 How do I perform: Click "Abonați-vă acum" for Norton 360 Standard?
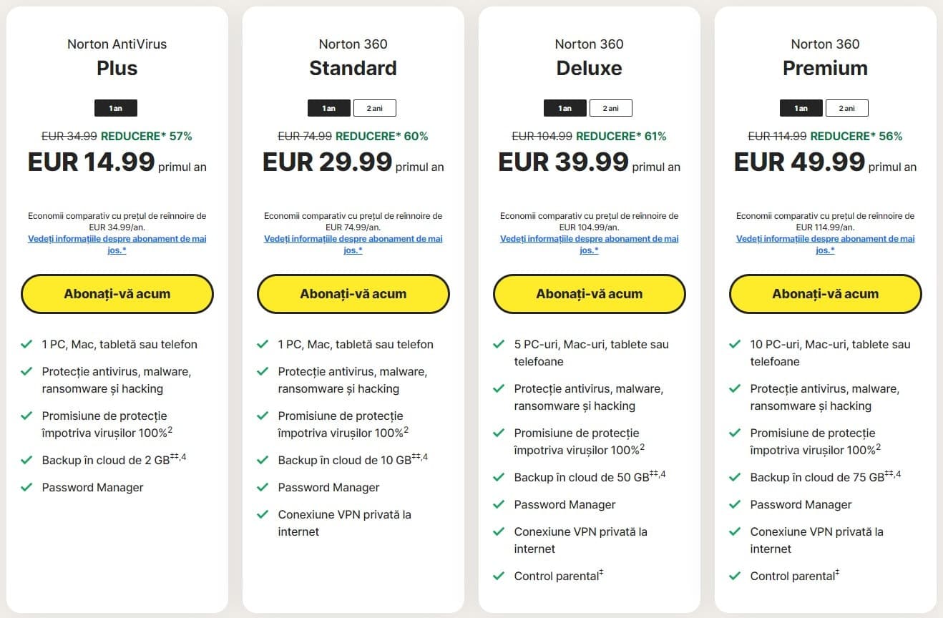[353, 294]
